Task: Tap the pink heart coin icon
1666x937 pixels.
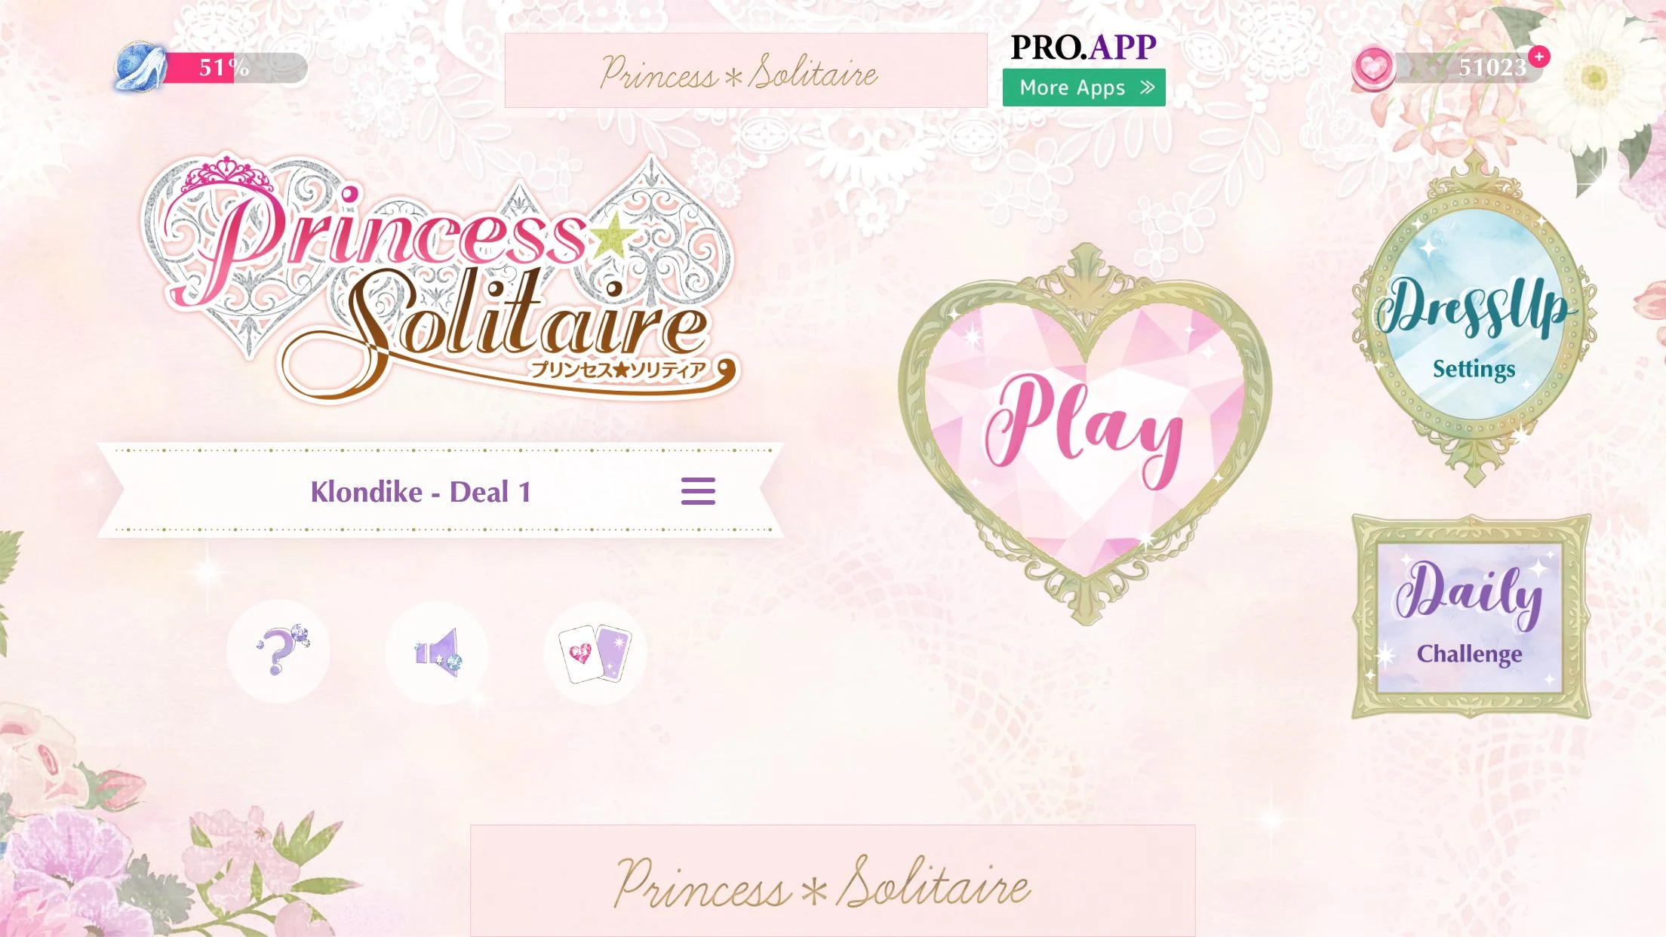Action: coord(1373,68)
